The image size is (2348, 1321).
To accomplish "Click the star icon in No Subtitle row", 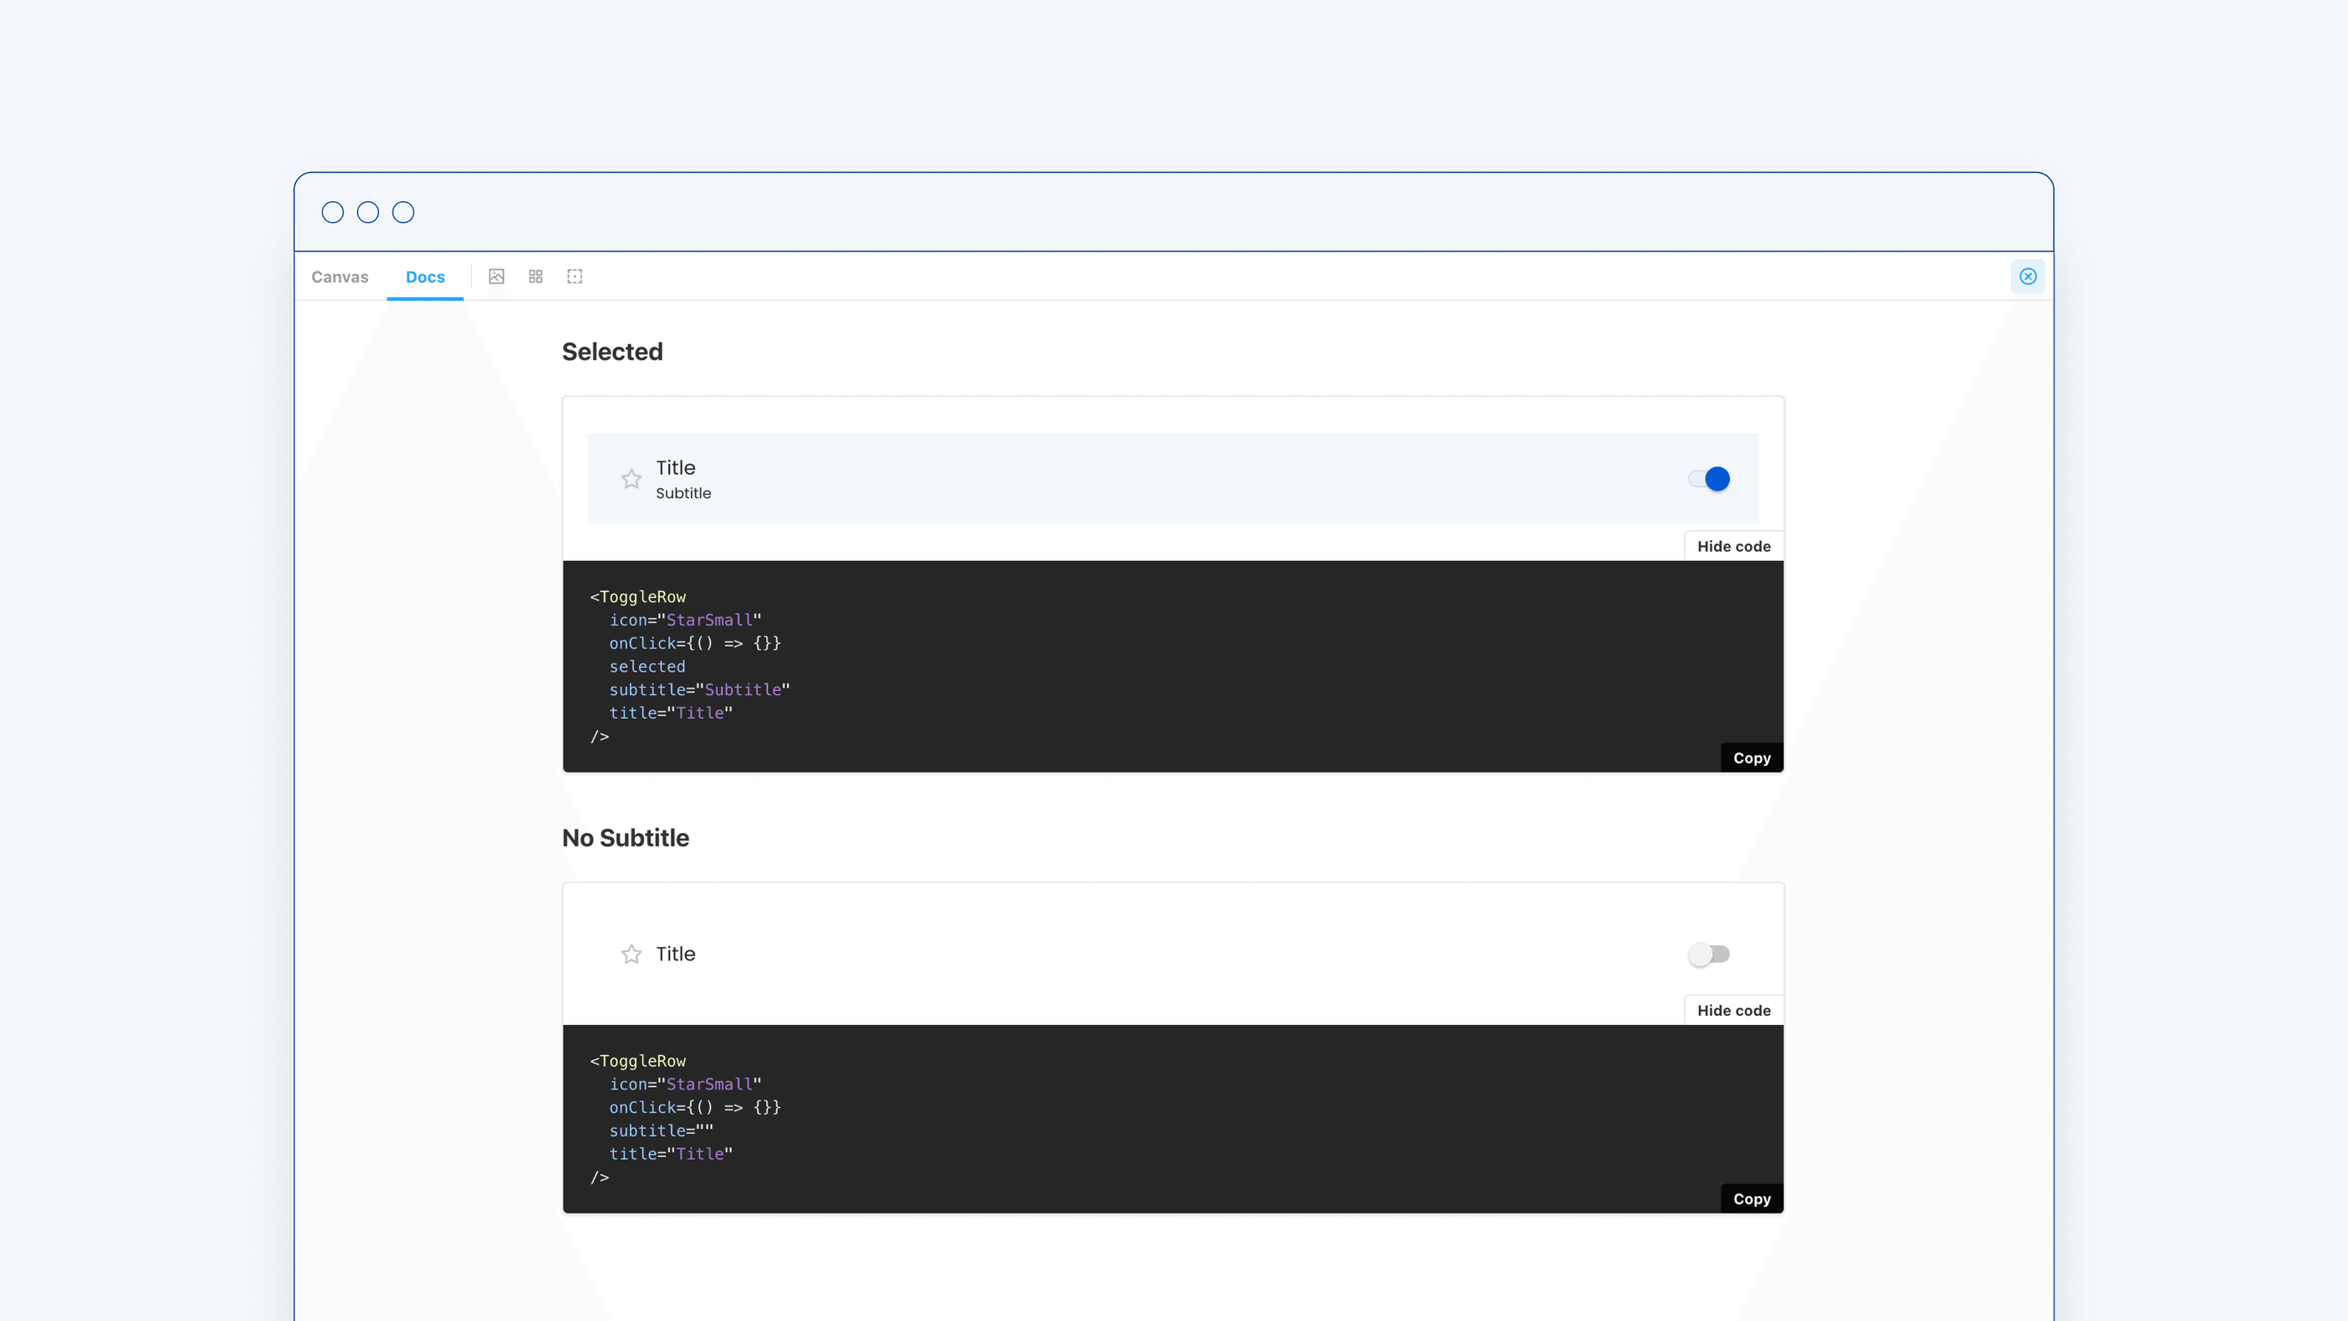I will tap(631, 954).
